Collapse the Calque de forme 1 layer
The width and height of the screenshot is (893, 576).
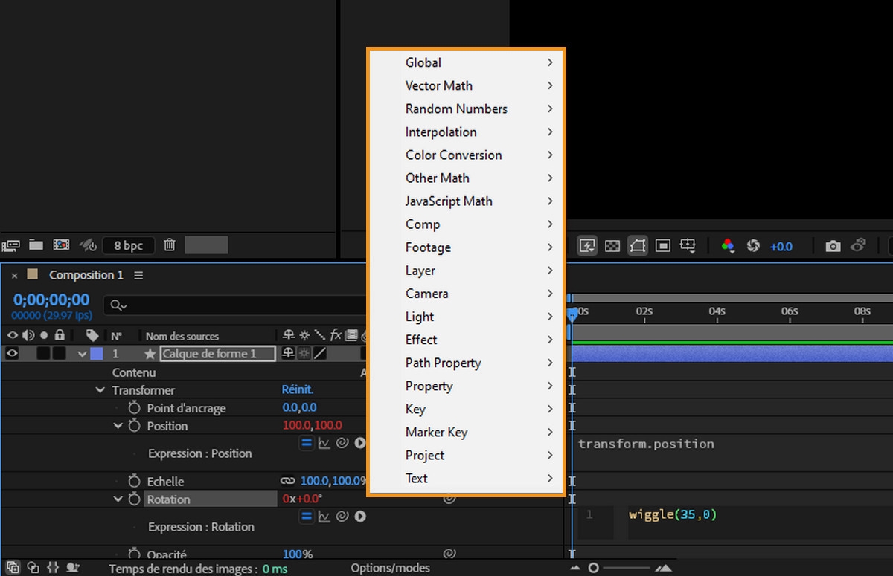[83, 355]
